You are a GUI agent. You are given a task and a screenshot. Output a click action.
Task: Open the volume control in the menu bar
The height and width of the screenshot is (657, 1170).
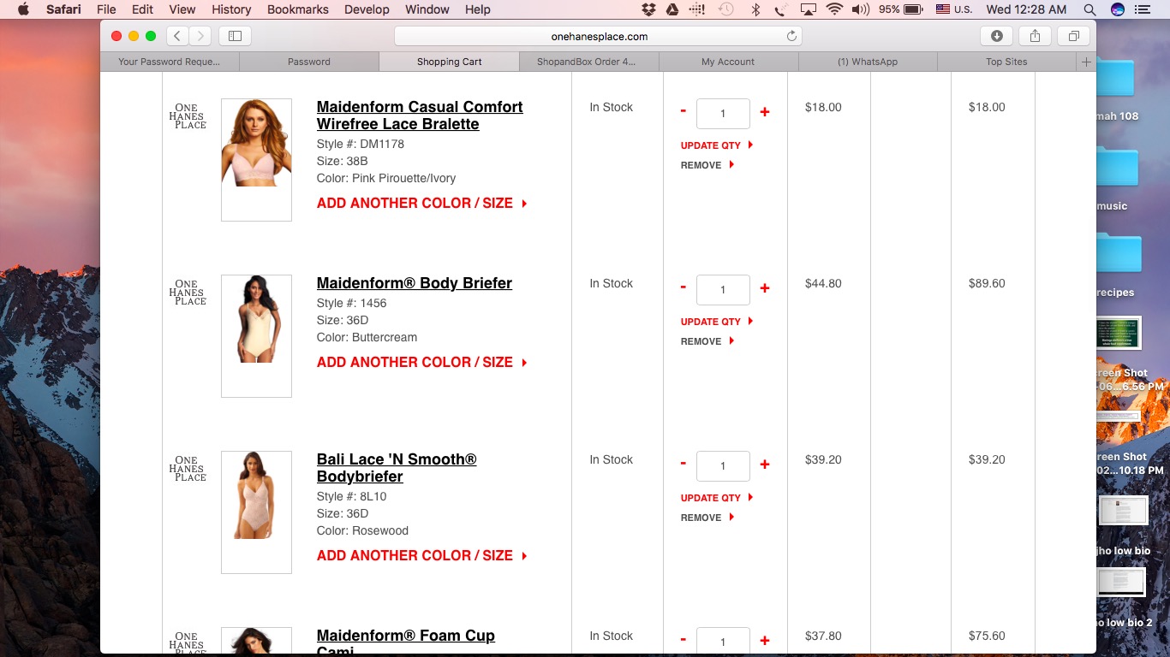pyautogui.click(x=860, y=9)
